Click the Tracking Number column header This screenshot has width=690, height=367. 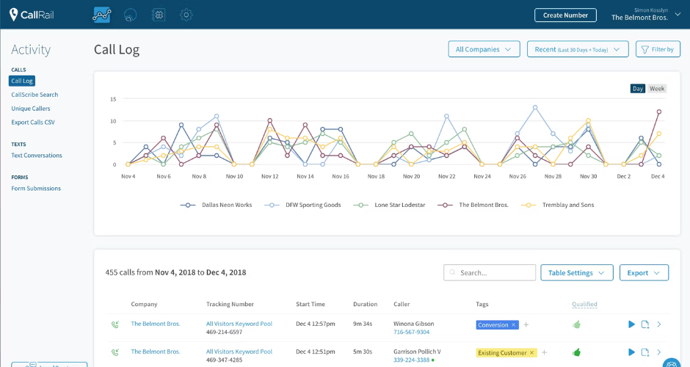pyautogui.click(x=230, y=304)
